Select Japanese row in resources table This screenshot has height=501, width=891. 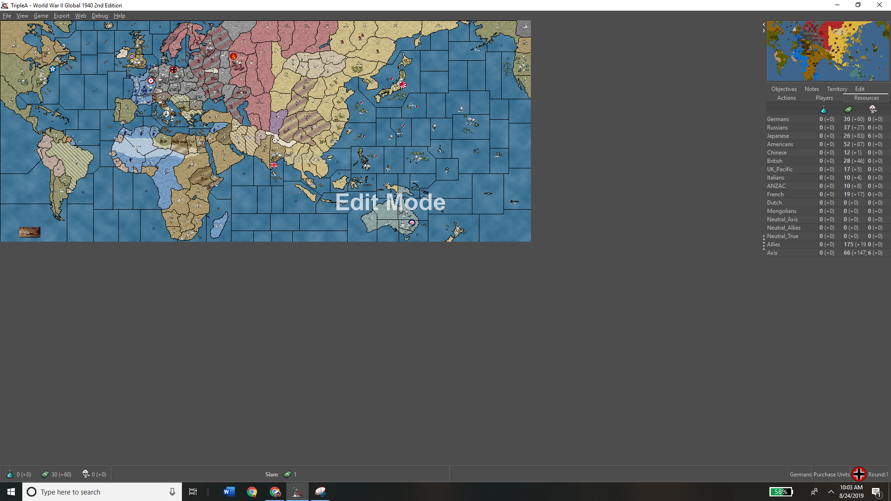pyautogui.click(x=827, y=136)
